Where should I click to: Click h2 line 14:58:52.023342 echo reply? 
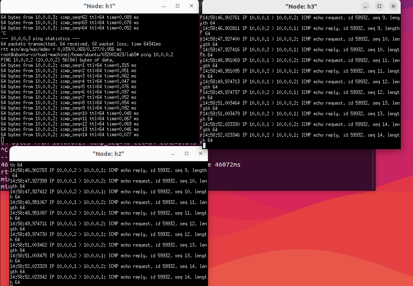[109, 280]
